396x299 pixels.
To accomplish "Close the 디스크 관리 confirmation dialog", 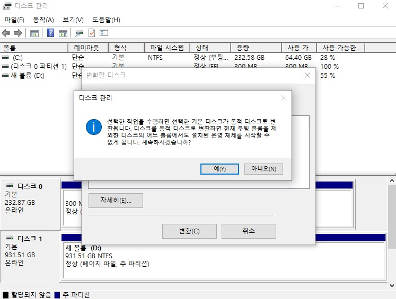I will coord(284,98).
